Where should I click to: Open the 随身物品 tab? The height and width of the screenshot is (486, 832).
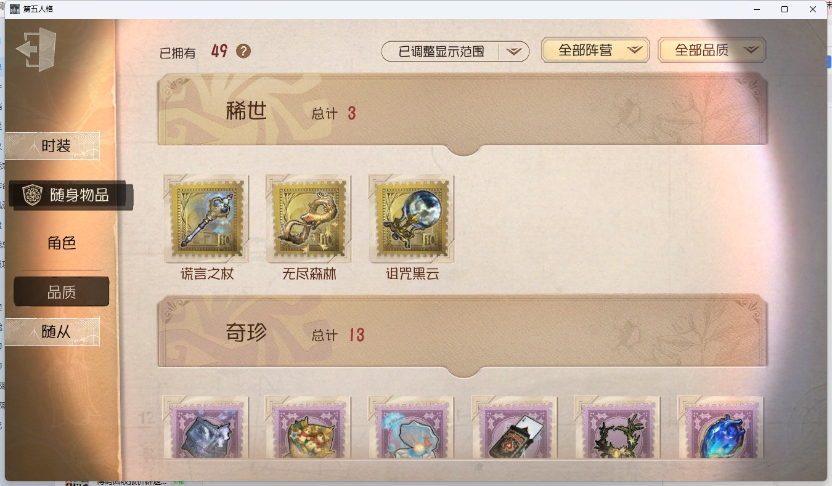coord(70,195)
